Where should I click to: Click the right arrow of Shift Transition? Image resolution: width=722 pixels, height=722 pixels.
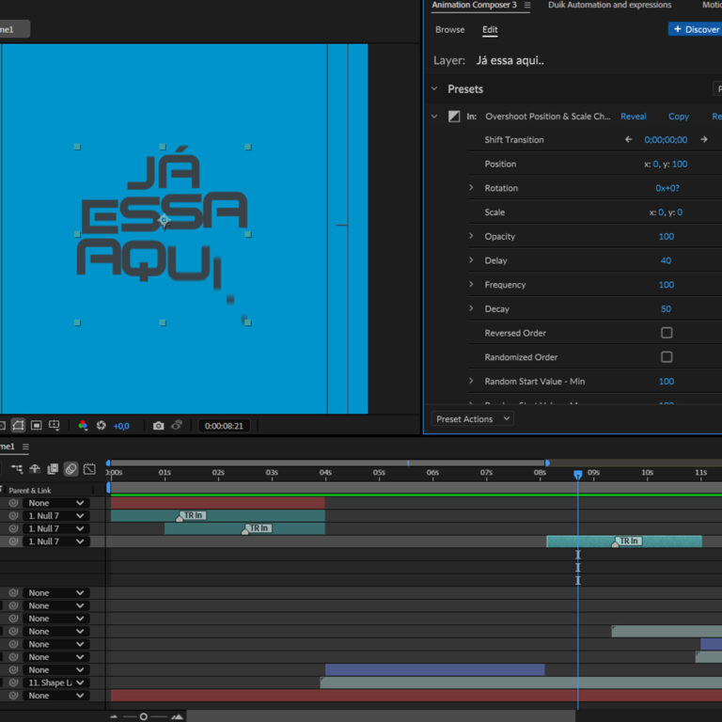click(703, 140)
